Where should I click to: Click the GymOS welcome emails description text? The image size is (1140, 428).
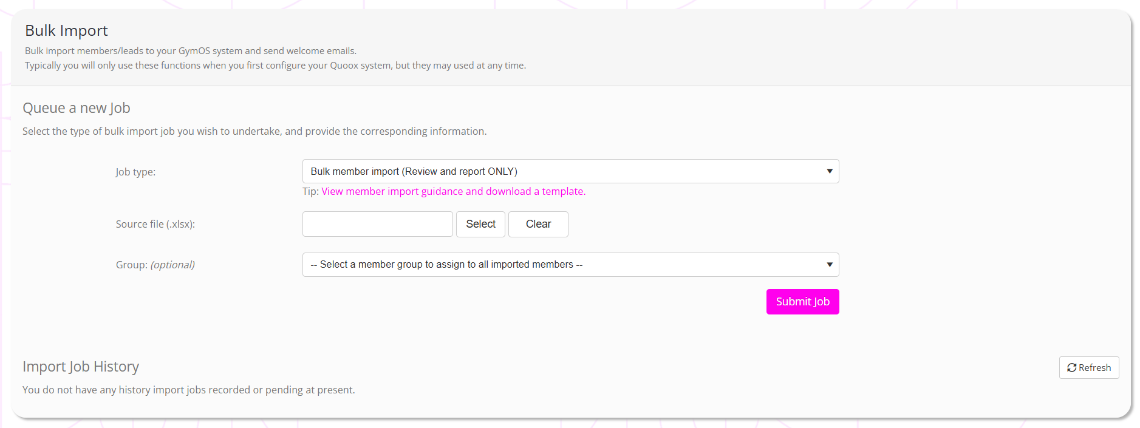(191, 51)
